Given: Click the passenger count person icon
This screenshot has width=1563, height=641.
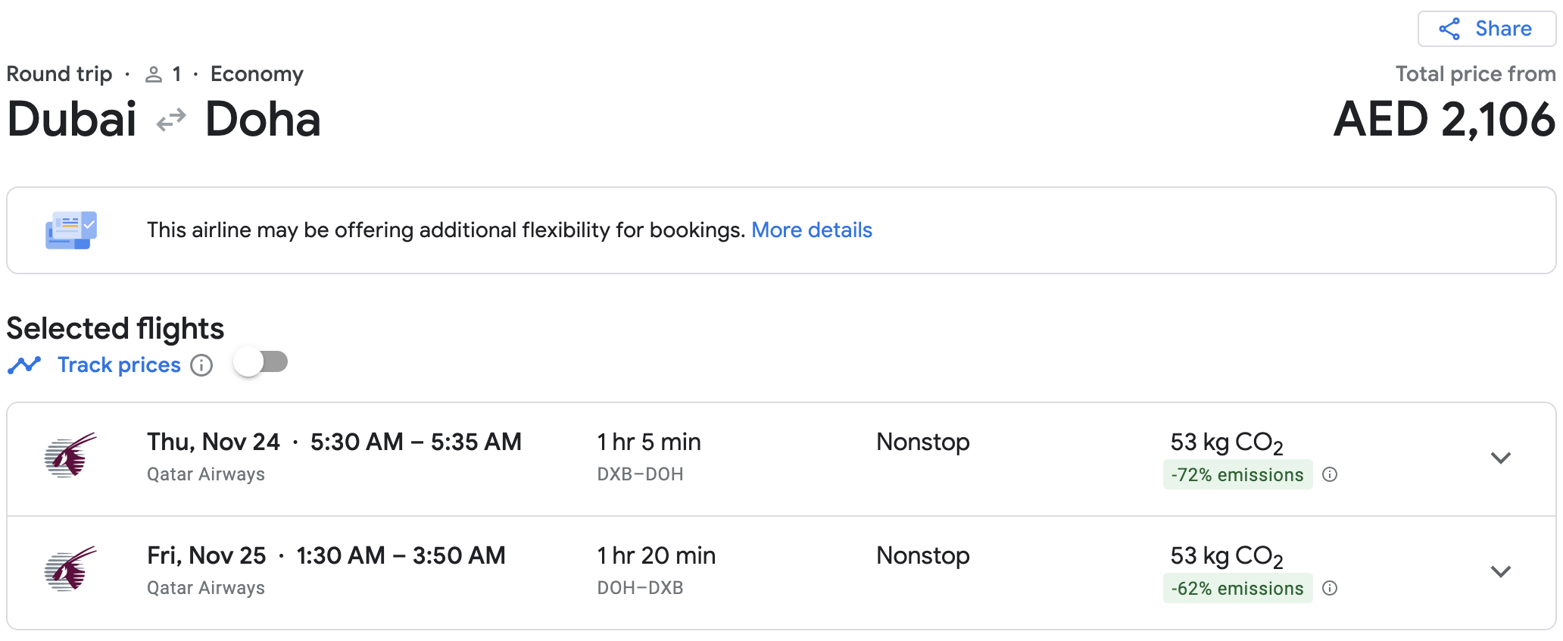Looking at the screenshot, I should pos(154,74).
